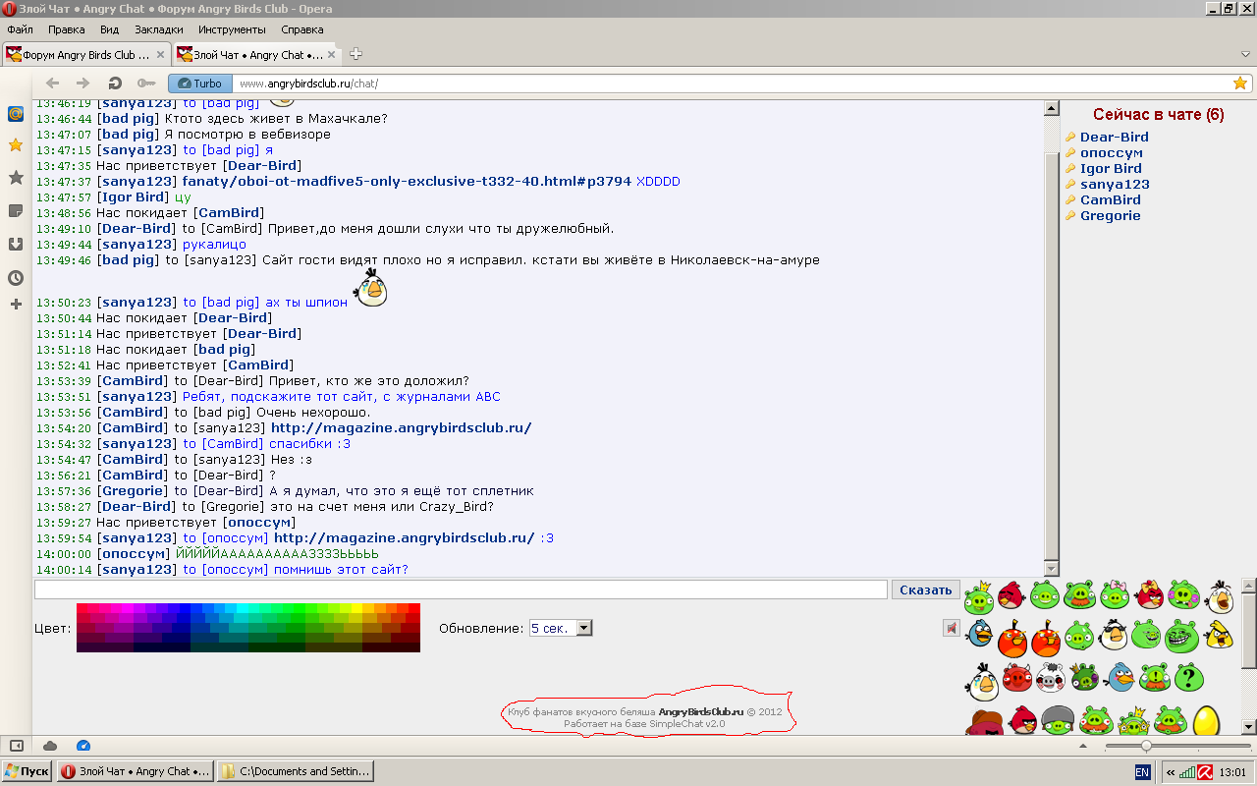Image resolution: width=1257 pixels, height=786 pixels.
Task: Open the Вид menu
Action: point(109,29)
